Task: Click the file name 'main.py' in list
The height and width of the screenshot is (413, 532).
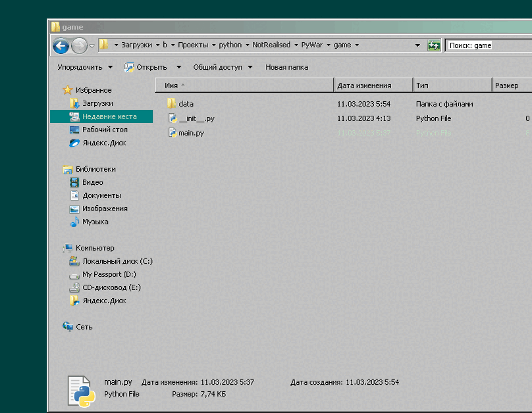Action: point(191,133)
